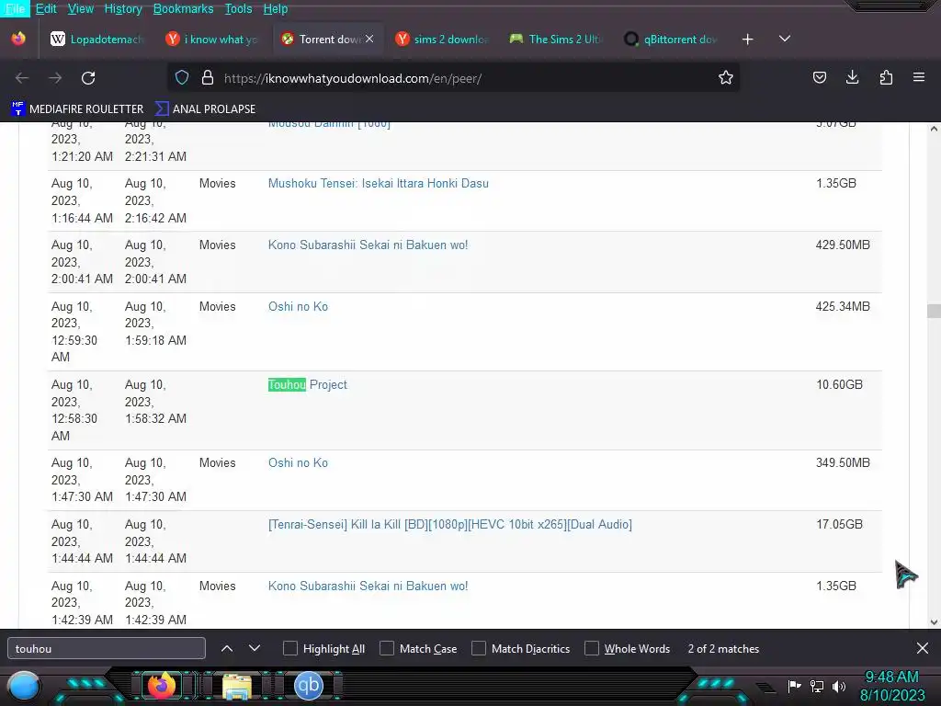
Task: Jump to previous find match
Action: [227, 648]
